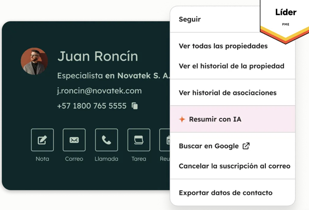This screenshot has height=210, width=309.
Task: Click the AI sparkle icon next to Resumir
Action: [182, 119]
